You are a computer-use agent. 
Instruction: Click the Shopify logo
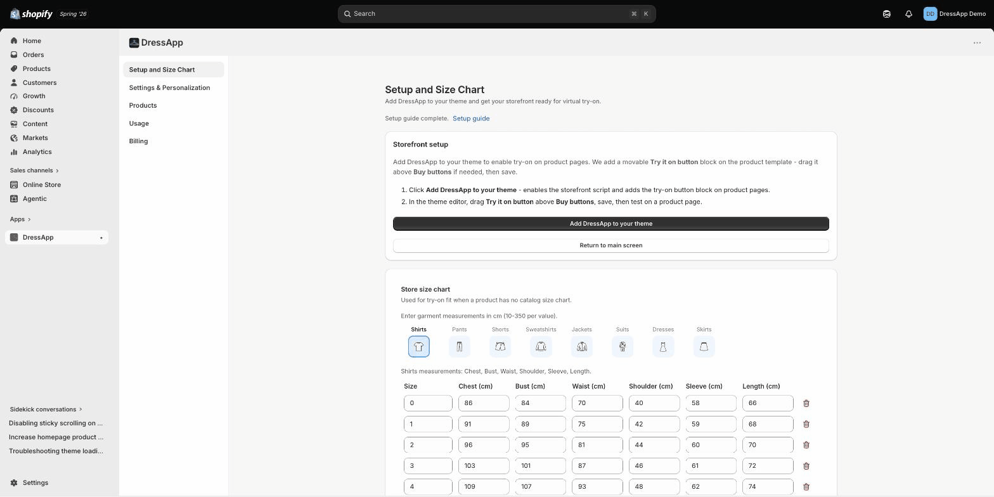(x=31, y=14)
